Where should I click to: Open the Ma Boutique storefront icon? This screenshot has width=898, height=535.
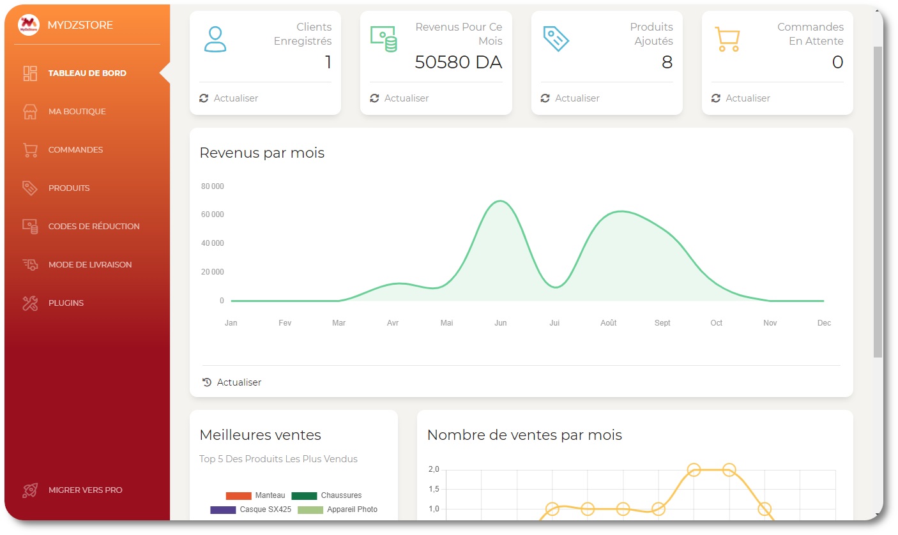point(29,111)
